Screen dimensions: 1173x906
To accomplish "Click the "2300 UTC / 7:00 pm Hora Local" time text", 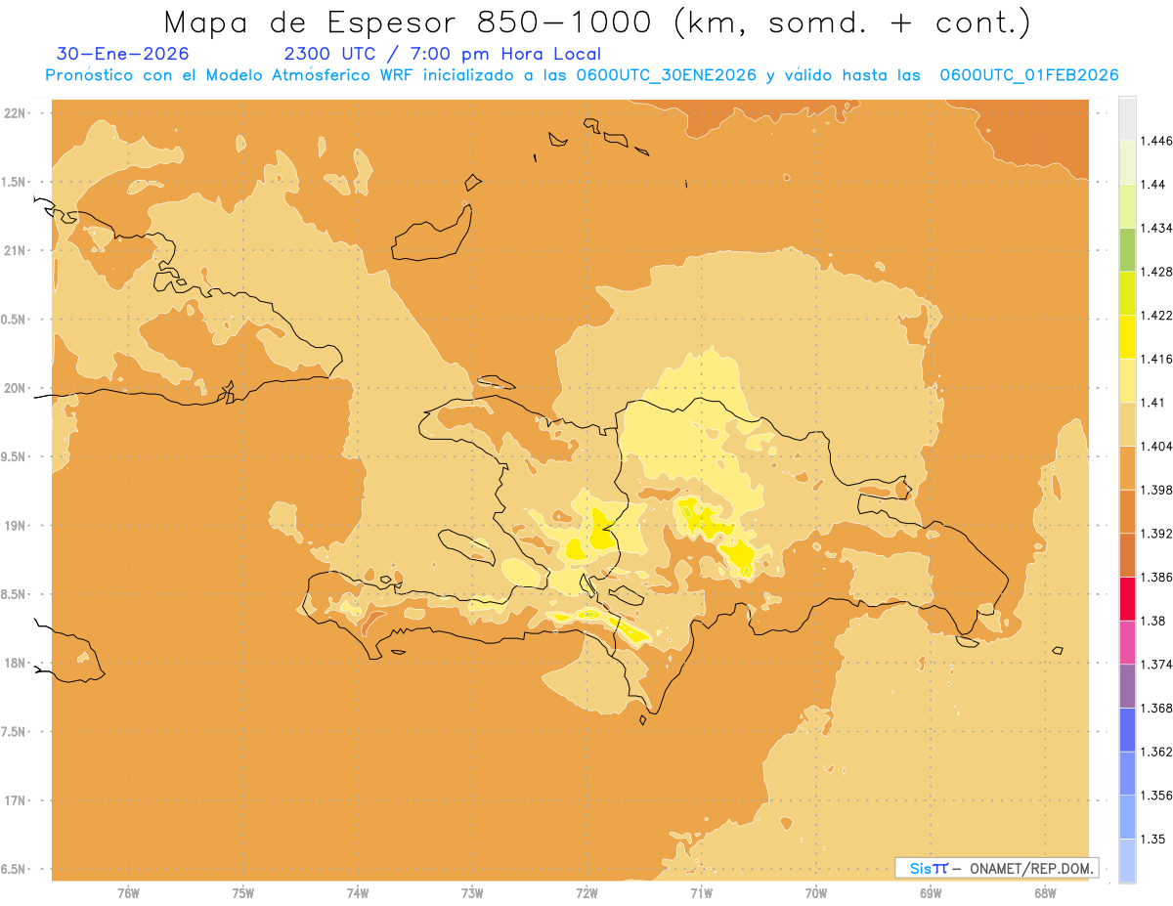I will click(442, 55).
